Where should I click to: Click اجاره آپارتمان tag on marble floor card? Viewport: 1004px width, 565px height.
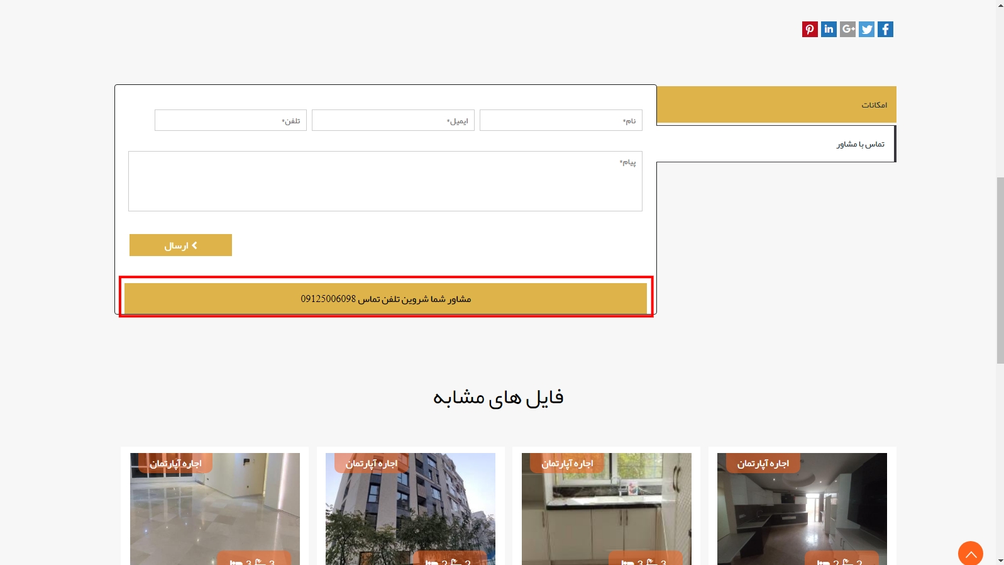pos(175,464)
